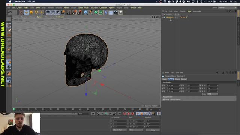Add a Camera object from toolbar
This screenshot has height=135, width=240.
(116, 12)
